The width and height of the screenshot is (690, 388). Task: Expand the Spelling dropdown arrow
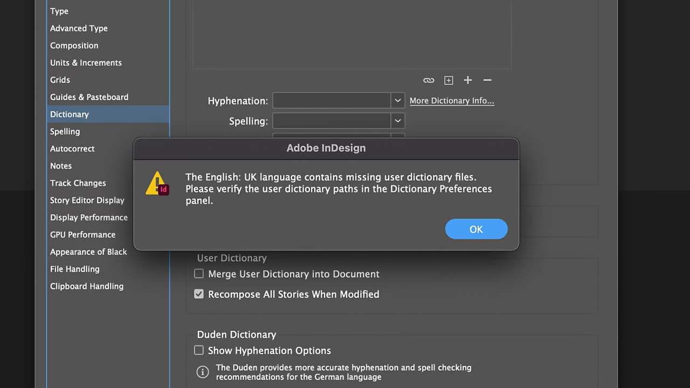coord(398,121)
